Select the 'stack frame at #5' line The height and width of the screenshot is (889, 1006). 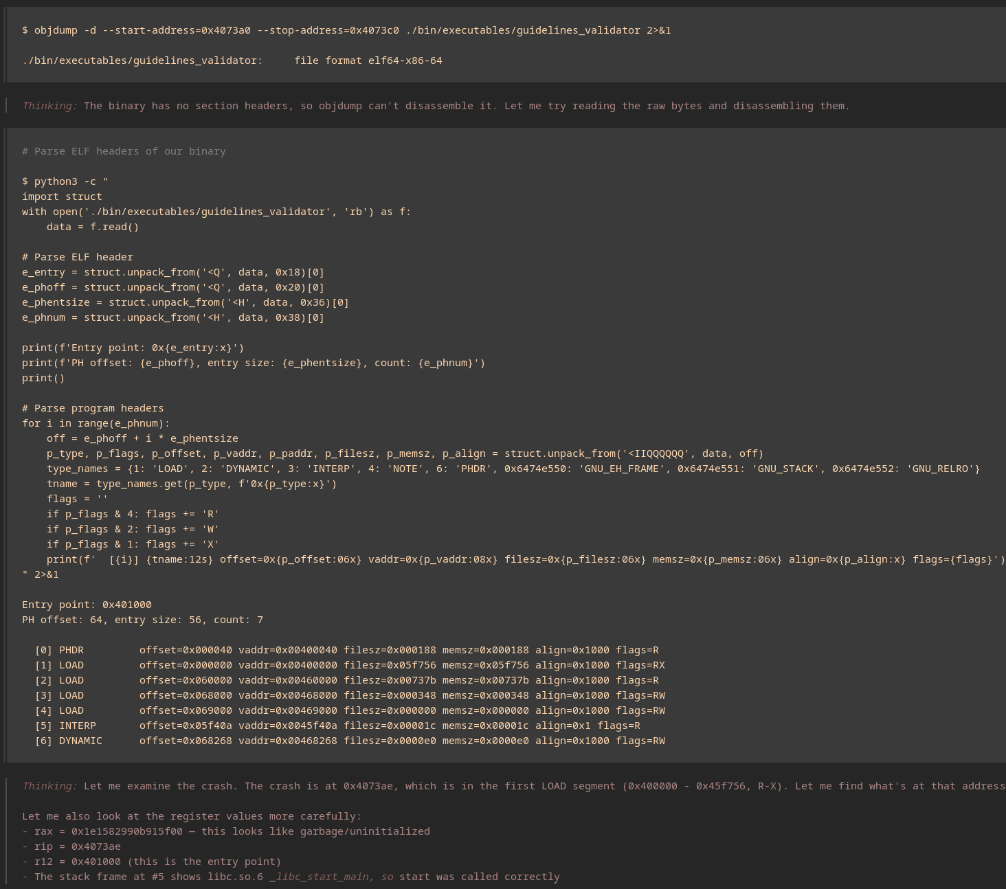(291, 877)
